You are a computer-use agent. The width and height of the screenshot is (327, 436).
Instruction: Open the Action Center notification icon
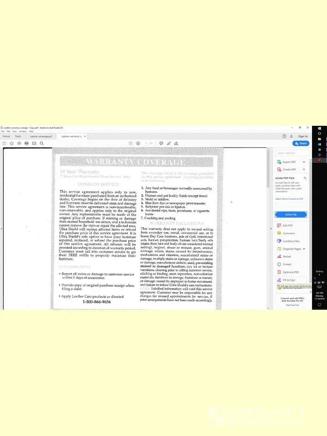pos(319,305)
